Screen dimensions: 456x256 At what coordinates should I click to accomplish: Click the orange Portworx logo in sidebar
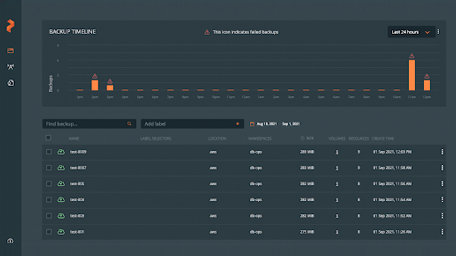[x=10, y=26]
